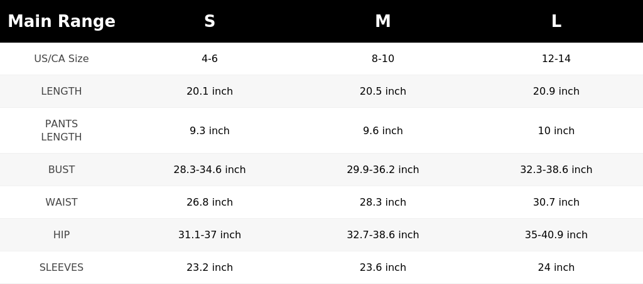Viewport: 643px width, 284px height.
Task: Select the S size column header
Action: coord(210,21)
